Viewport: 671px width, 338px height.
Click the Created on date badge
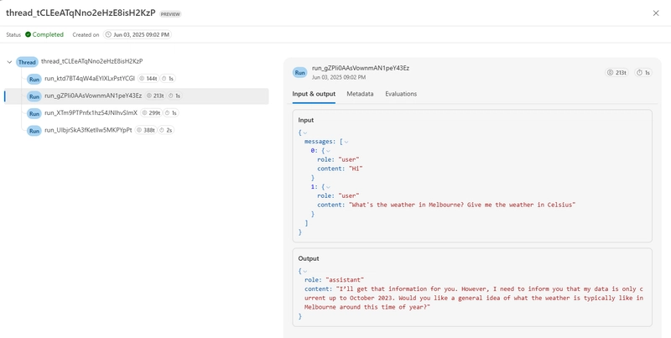[x=138, y=34]
